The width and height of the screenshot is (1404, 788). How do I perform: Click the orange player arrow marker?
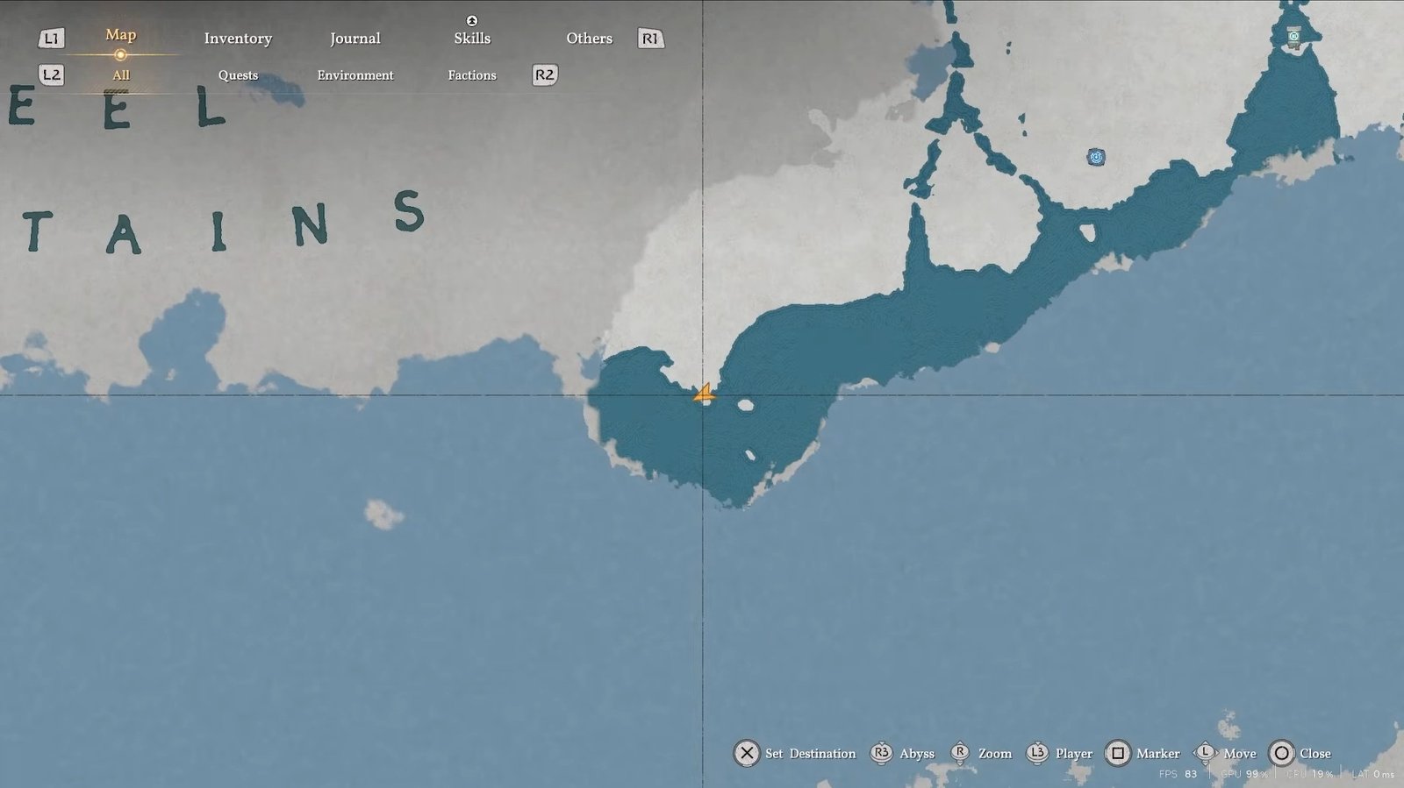click(704, 394)
